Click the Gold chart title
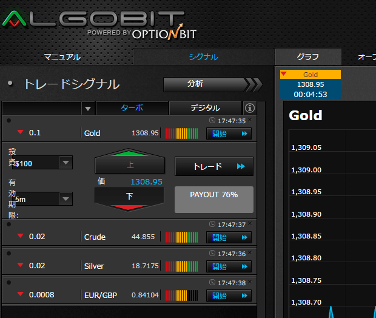This screenshot has width=376, height=318. [x=305, y=115]
